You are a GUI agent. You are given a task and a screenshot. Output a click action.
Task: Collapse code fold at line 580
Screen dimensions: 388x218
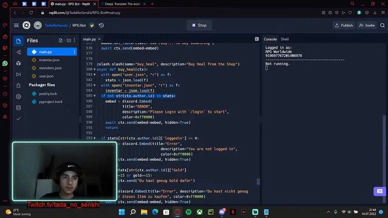95,70
